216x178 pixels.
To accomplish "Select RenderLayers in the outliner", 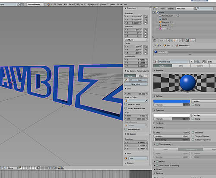I will tap(168, 16).
